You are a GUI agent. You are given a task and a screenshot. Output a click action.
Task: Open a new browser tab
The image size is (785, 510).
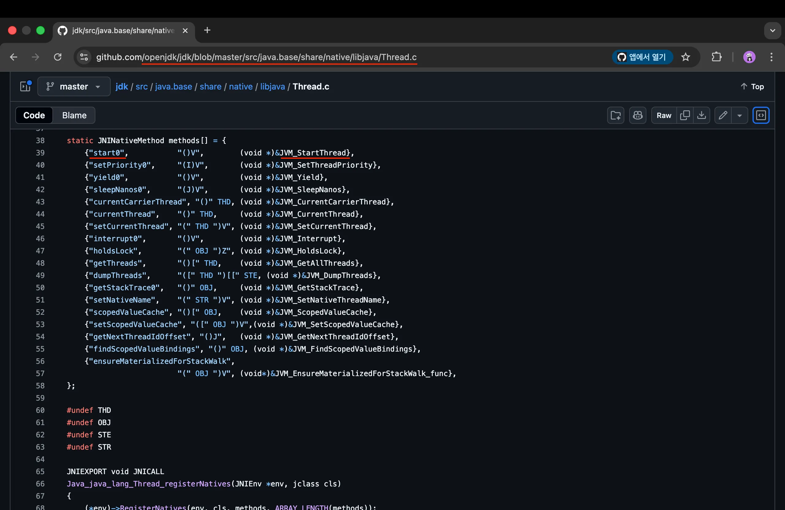[x=207, y=30]
